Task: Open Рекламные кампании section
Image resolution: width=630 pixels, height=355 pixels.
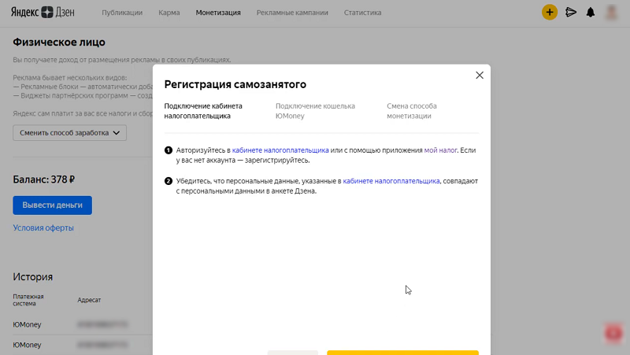Action: click(292, 13)
